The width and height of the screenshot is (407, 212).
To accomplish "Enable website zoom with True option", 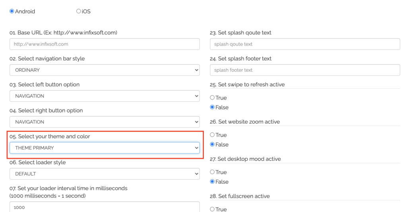I will (212, 135).
